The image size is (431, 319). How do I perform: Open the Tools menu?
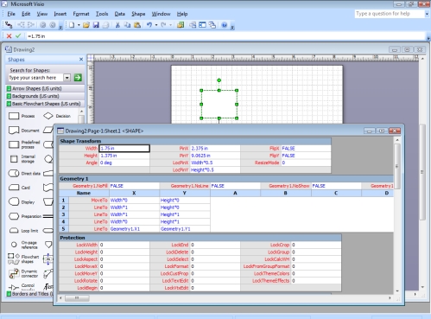click(x=102, y=14)
